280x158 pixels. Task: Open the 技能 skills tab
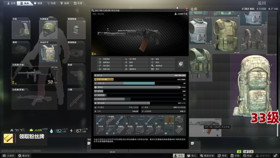click(x=51, y=3)
